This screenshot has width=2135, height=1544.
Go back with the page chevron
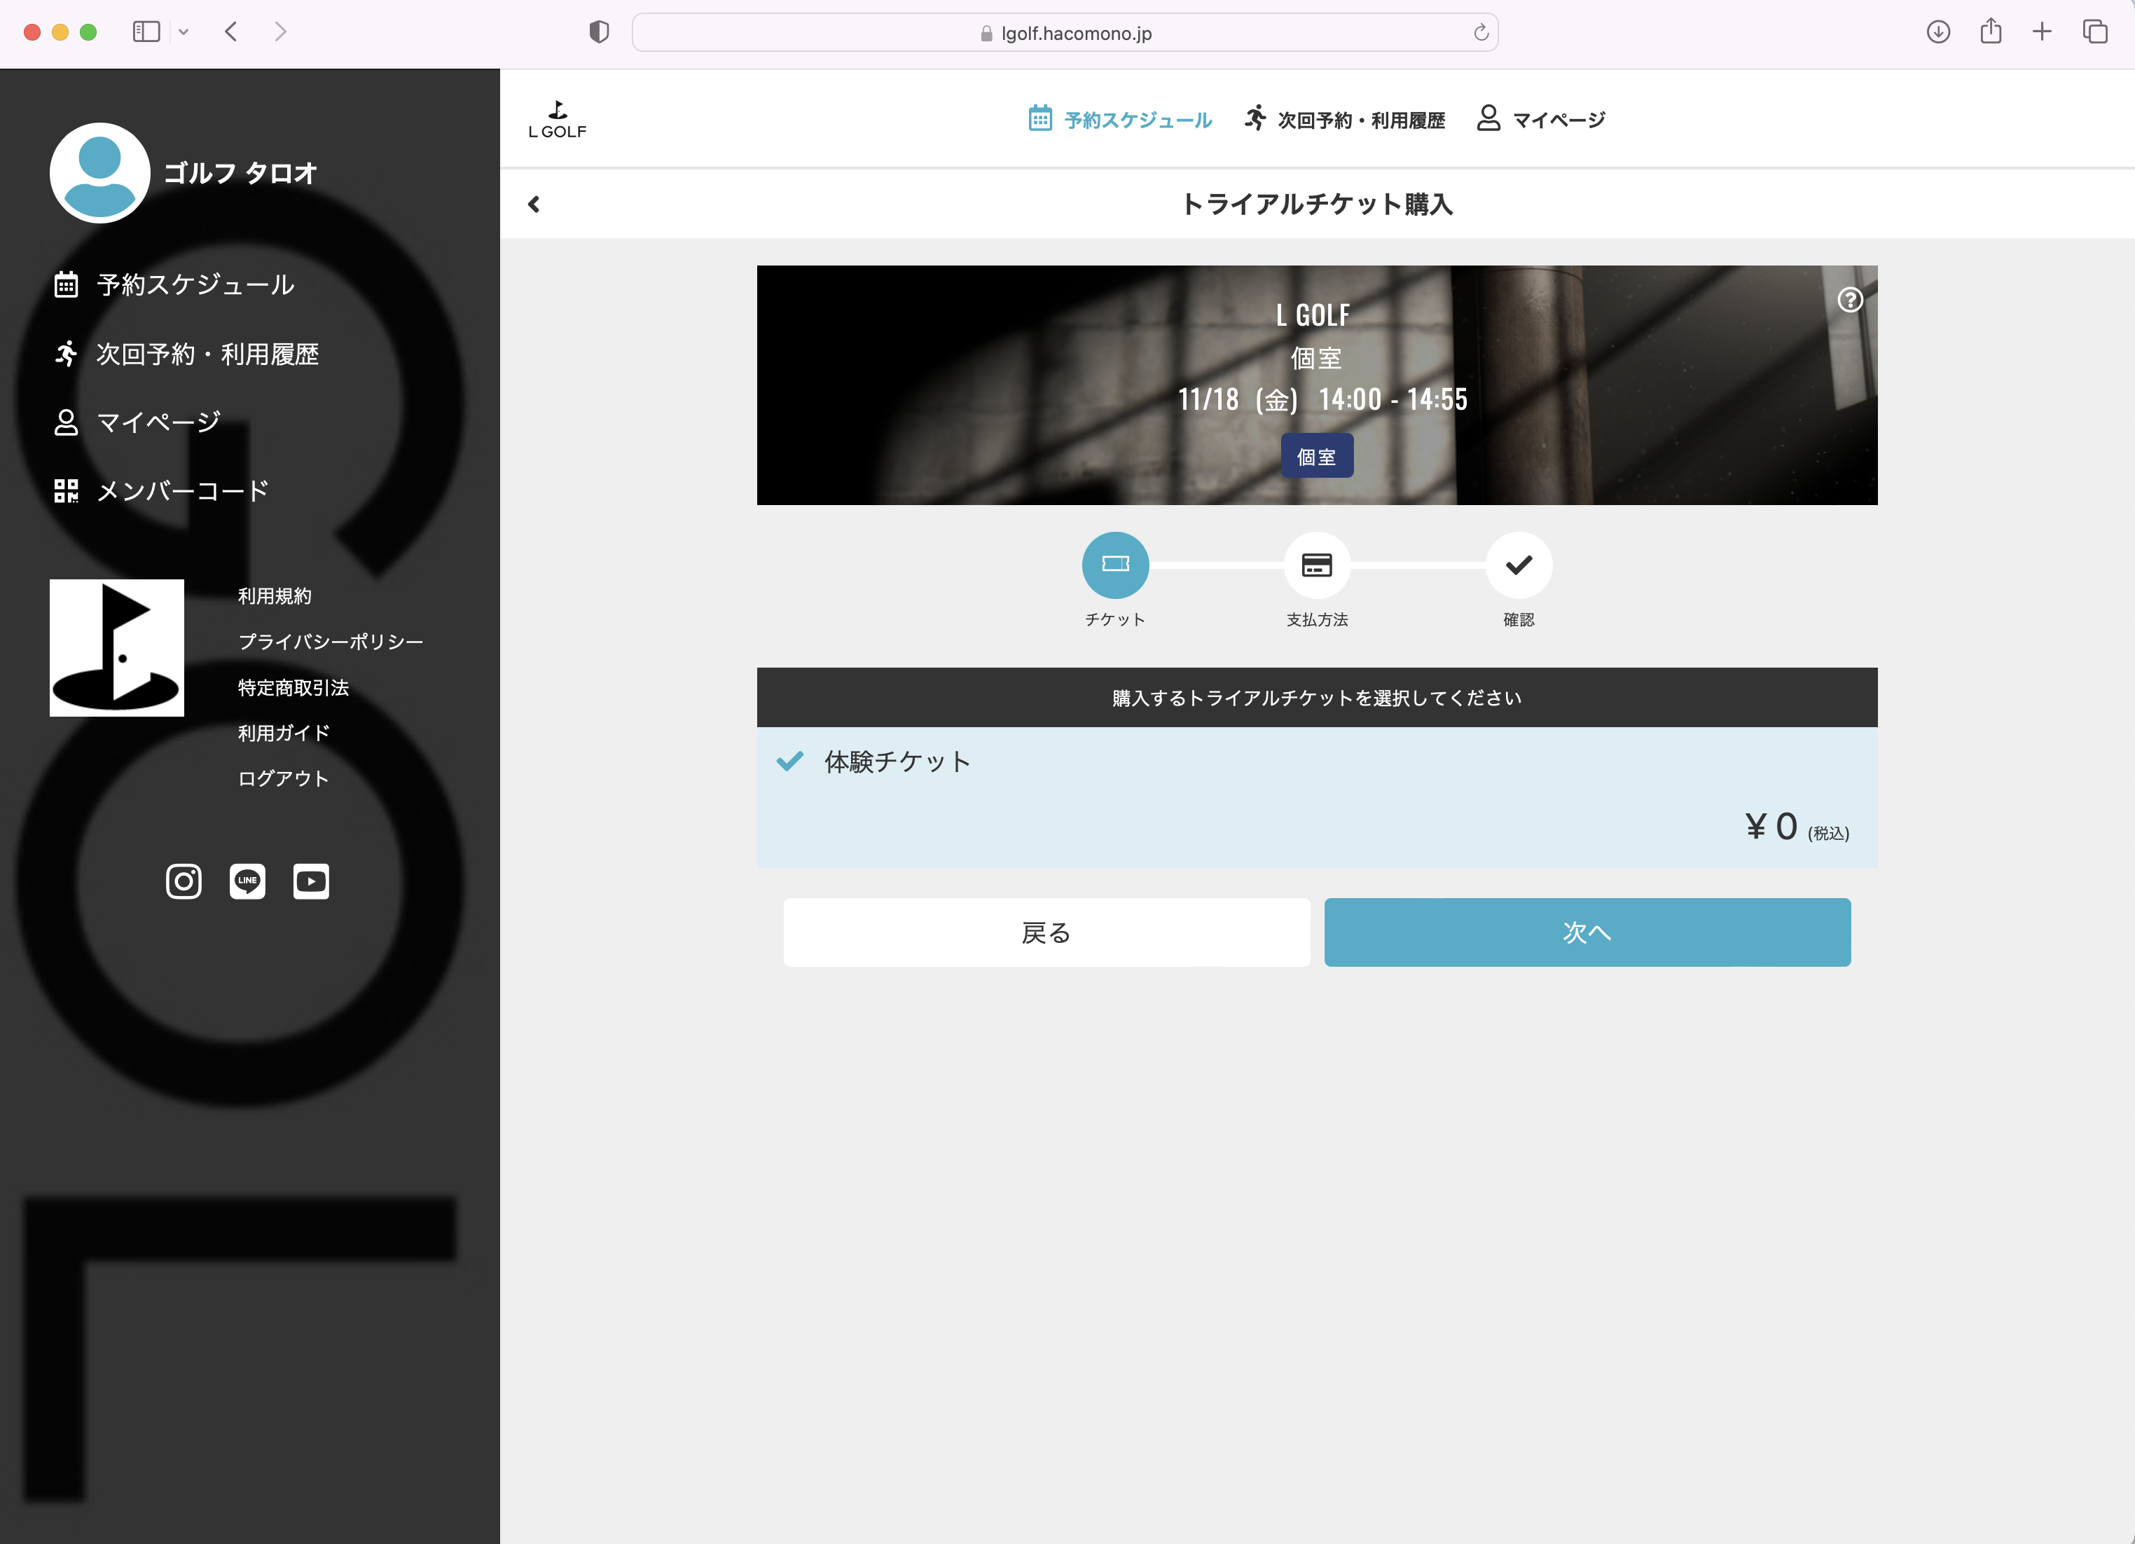click(x=534, y=205)
